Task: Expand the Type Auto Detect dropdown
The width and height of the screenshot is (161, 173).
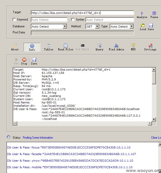Action: [132, 27]
